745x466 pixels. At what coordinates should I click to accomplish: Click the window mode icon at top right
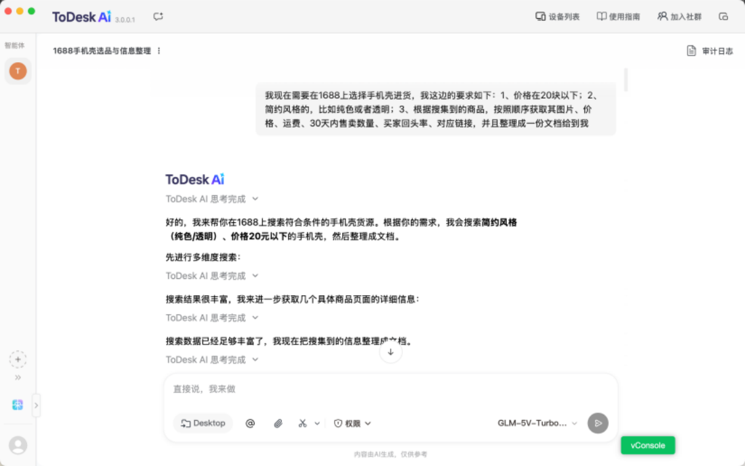coord(723,17)
